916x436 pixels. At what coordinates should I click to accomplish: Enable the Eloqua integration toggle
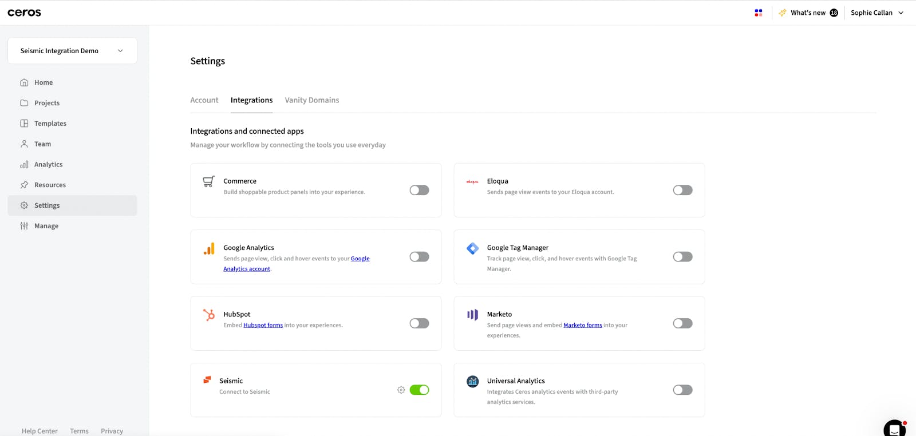coord(682,190)
